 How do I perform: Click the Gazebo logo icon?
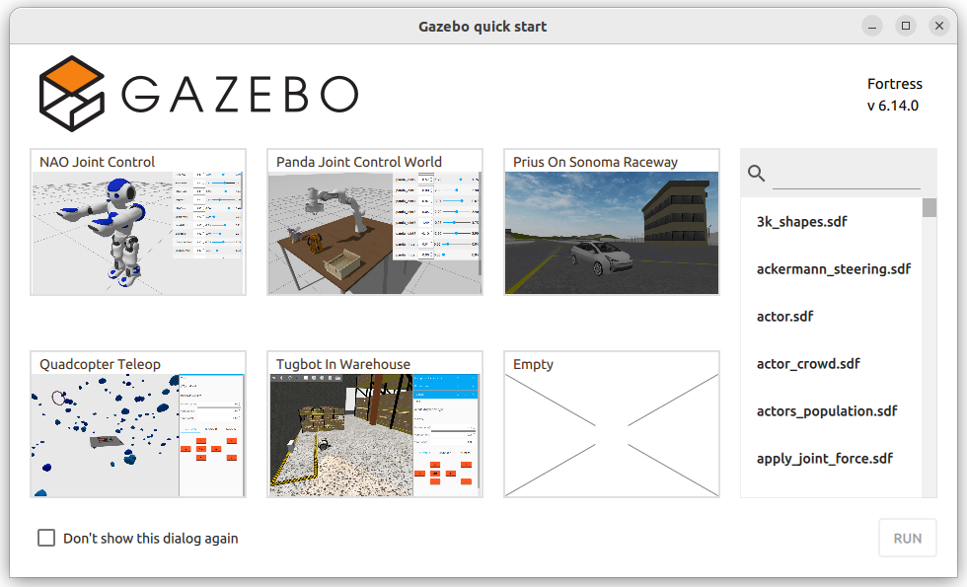point(71,94)
